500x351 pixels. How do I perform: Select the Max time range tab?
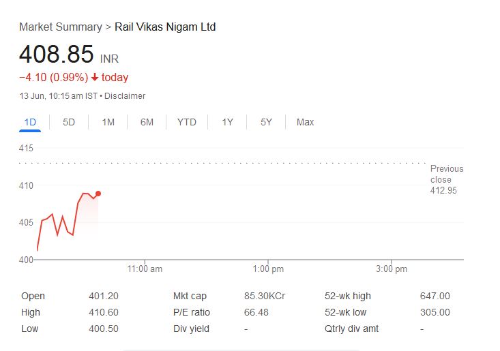(305, 122)
